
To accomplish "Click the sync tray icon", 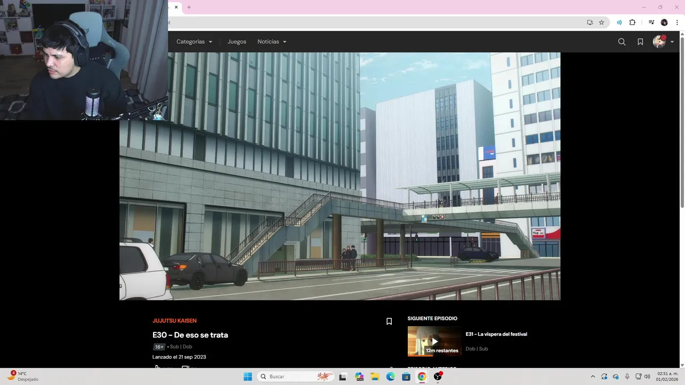I will (x=604, y=376).
